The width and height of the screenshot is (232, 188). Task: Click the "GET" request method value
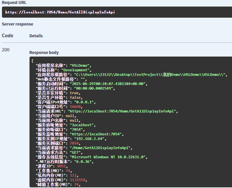pyautogui.click(x=75, y=152)
